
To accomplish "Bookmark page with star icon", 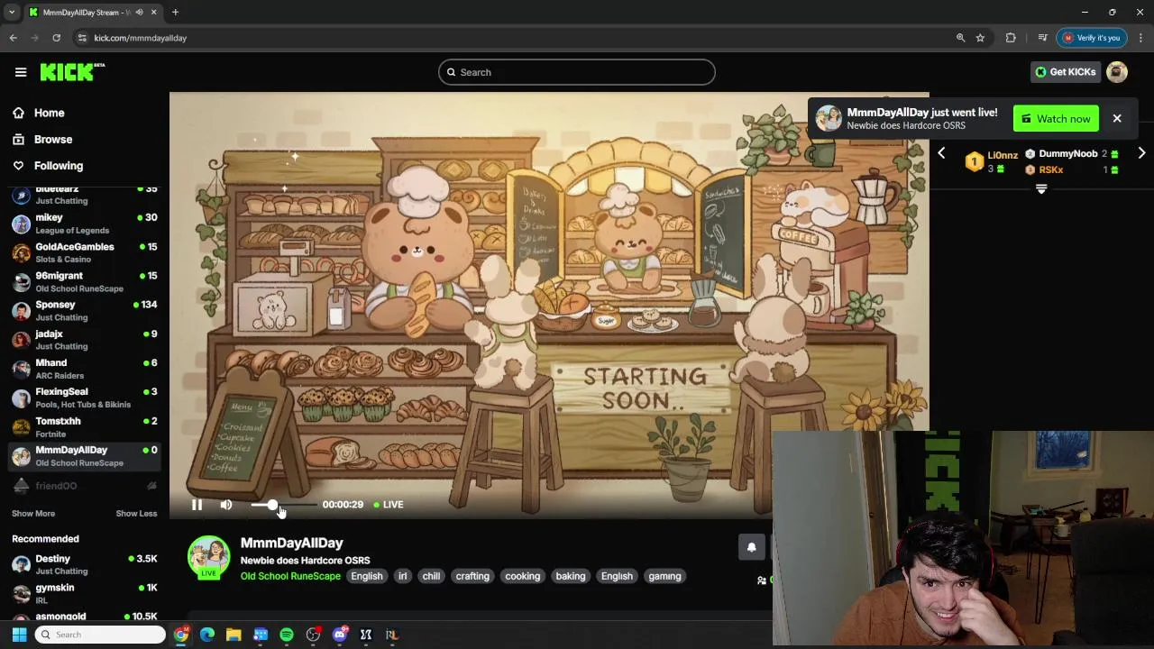I will pos(980,38).
